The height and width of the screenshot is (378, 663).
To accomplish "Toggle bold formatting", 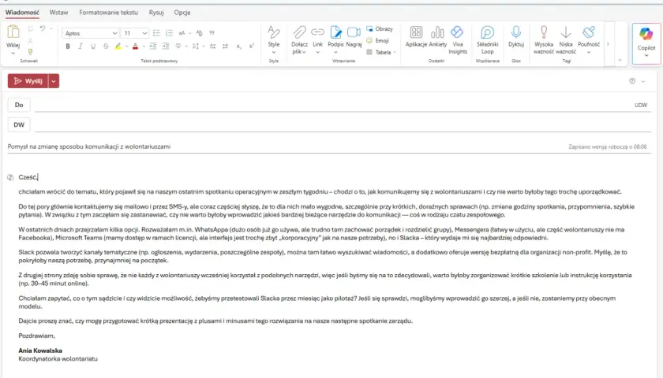I will [68, 46].
